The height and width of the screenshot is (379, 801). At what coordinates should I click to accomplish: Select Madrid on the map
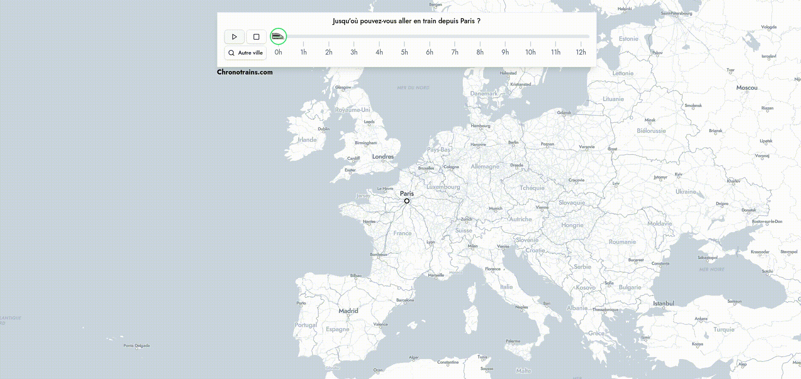(x=348, y=311)
